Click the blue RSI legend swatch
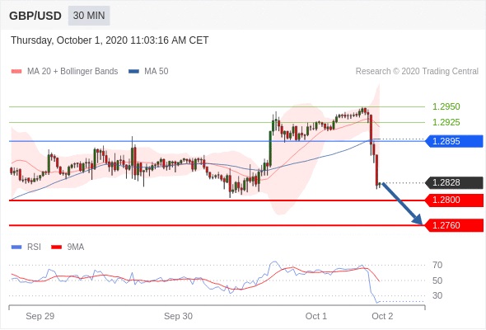 (16, 247)
